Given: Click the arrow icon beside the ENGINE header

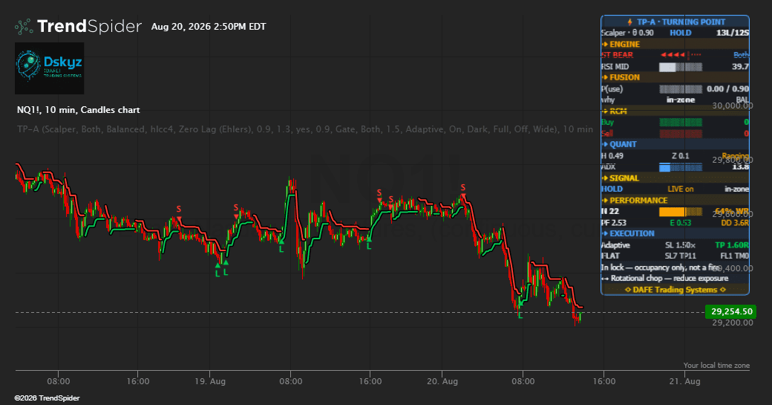Looking at the screenshot, I should (605, 45).
